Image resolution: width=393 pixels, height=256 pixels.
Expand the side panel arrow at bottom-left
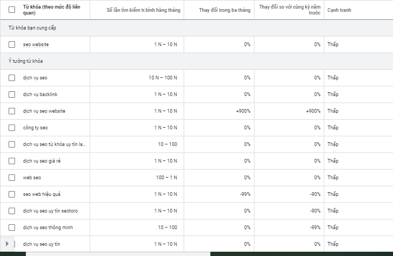pyautogui.click(x=7, y=244)
